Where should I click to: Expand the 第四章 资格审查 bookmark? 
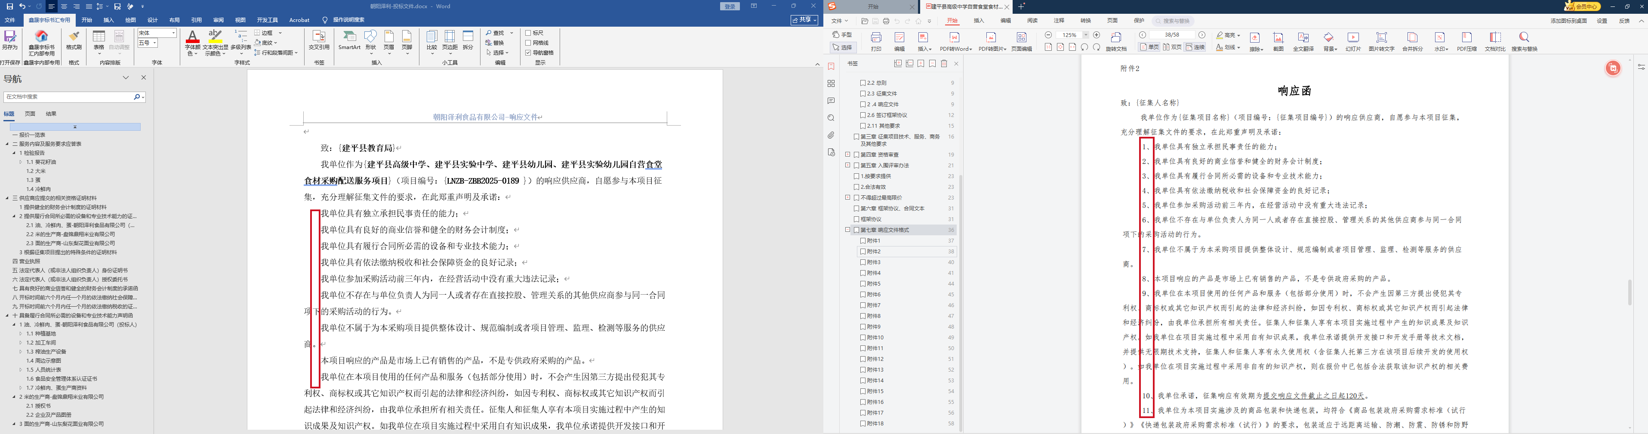(848, 155)
